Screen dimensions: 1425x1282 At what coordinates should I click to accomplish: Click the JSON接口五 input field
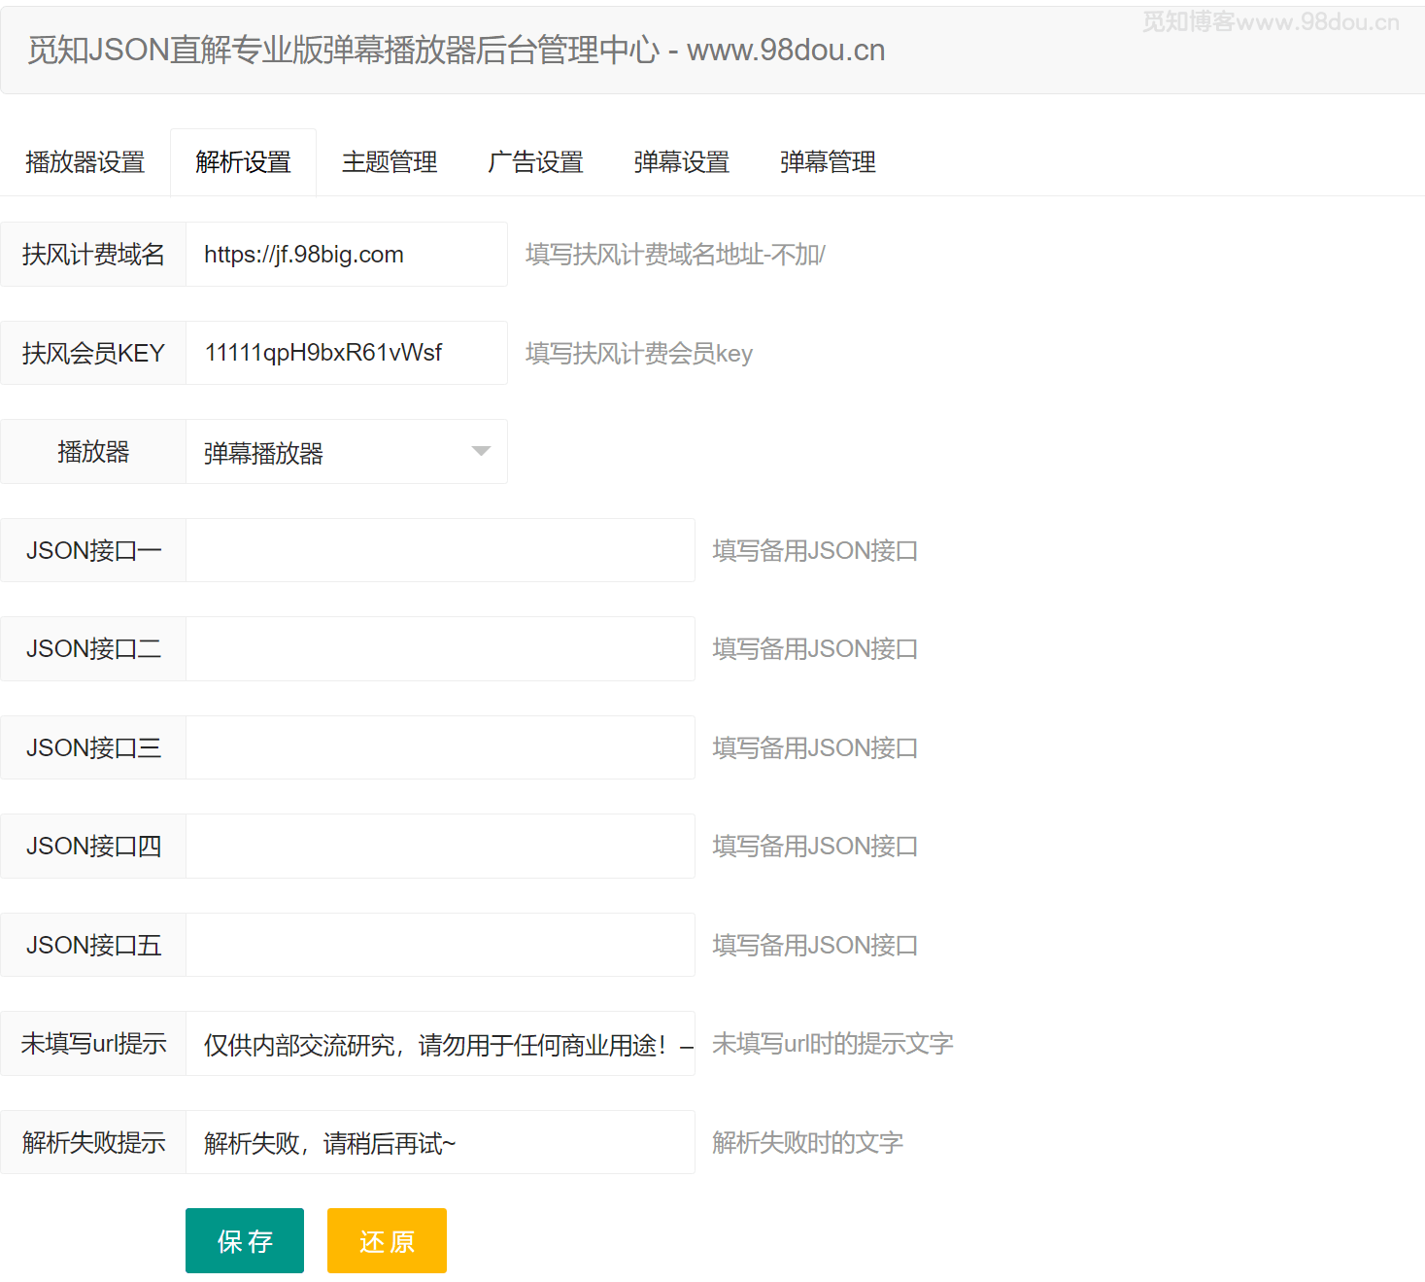point(440,945)
